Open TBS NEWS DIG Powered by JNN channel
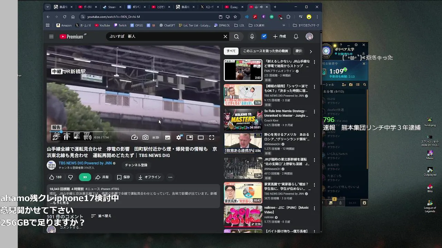442x248 pixels. pyautogui.click(x=85, y=163)
